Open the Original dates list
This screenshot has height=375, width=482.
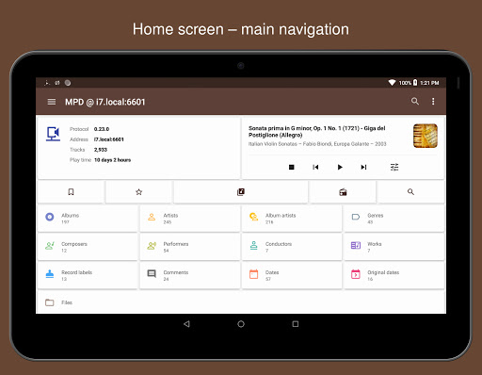394,276
